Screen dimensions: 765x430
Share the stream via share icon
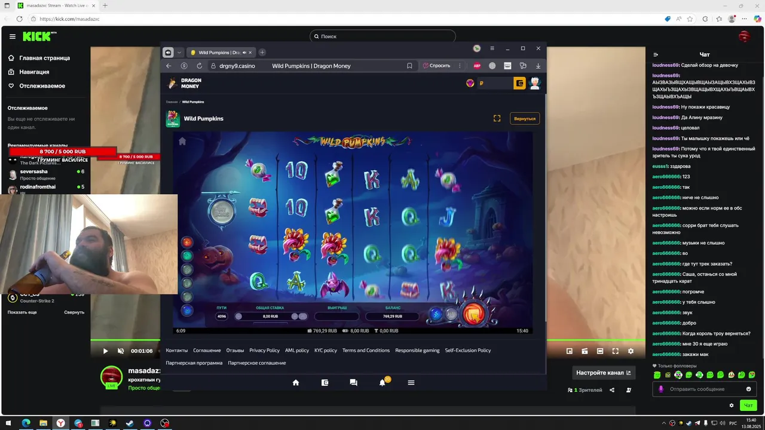tap(612, 390)
